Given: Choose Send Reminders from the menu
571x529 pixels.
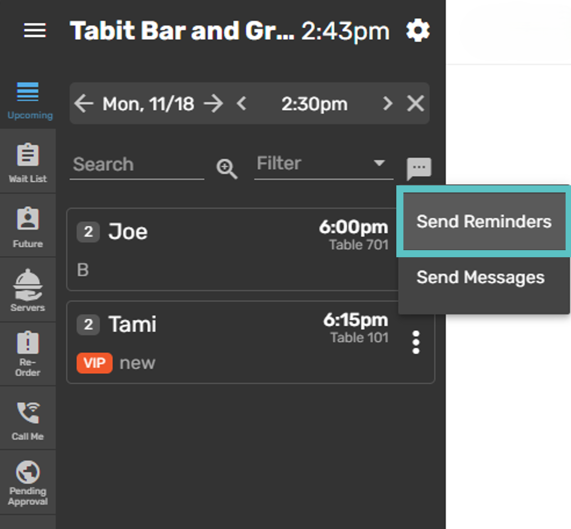Looking at the screenshot, I should coord(484,221).
